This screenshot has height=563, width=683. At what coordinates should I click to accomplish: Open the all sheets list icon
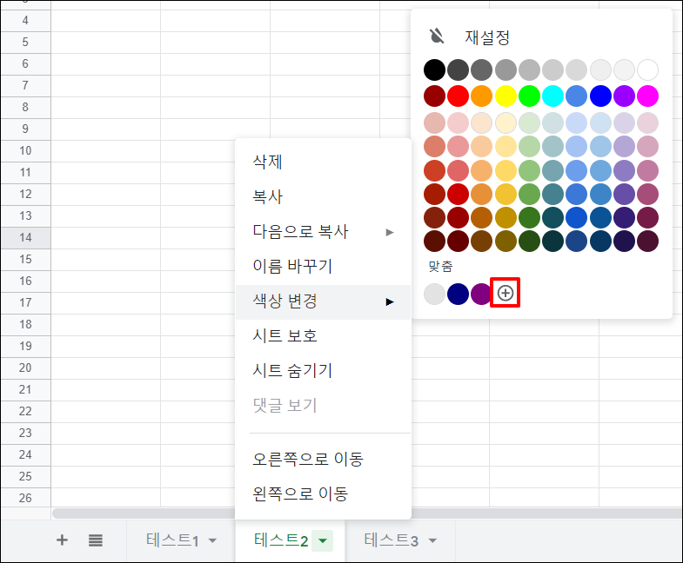tap(96, 540)
